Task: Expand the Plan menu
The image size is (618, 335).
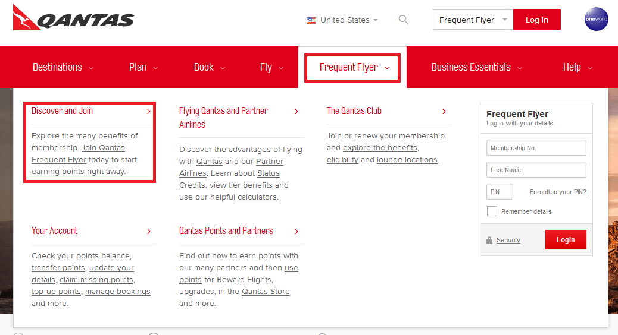Action: coord(143,67)
